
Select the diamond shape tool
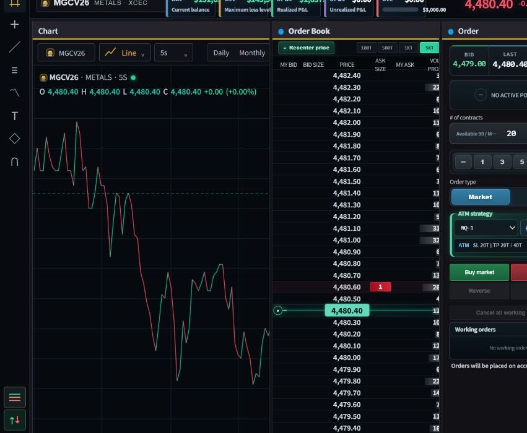(x=14, y=139)
